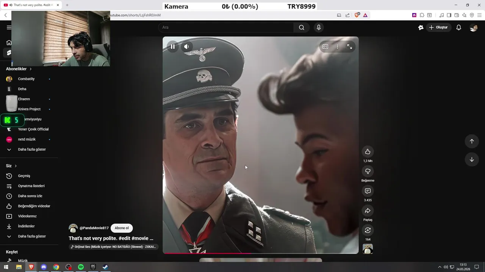Open Brave Leo AI sparkle icon
This screenshot has width=485, height=272.
[464, 15]
